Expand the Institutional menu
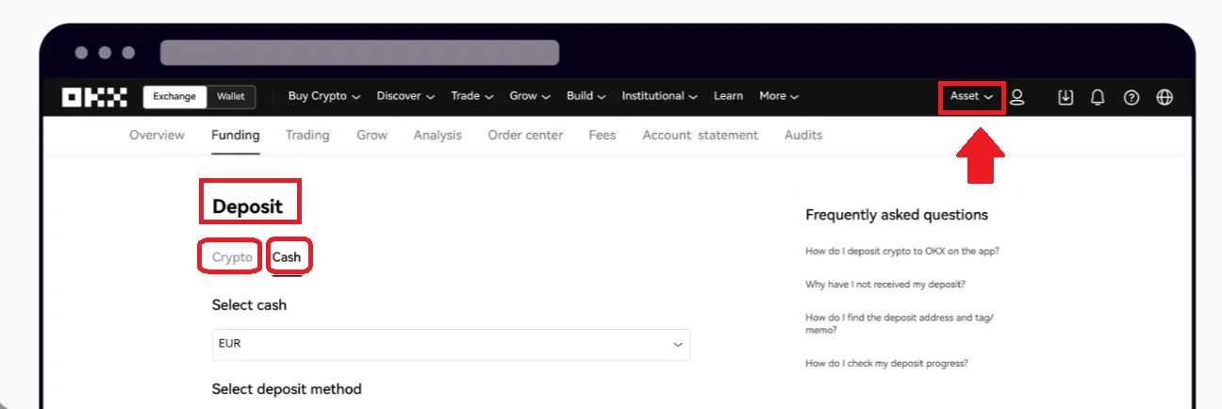Screen dimensions: 1222x409 point(660,96)
